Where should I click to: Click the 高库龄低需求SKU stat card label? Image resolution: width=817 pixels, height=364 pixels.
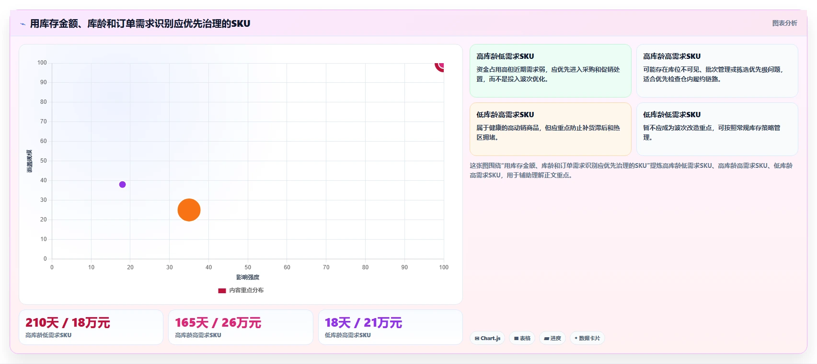(48, 335)
